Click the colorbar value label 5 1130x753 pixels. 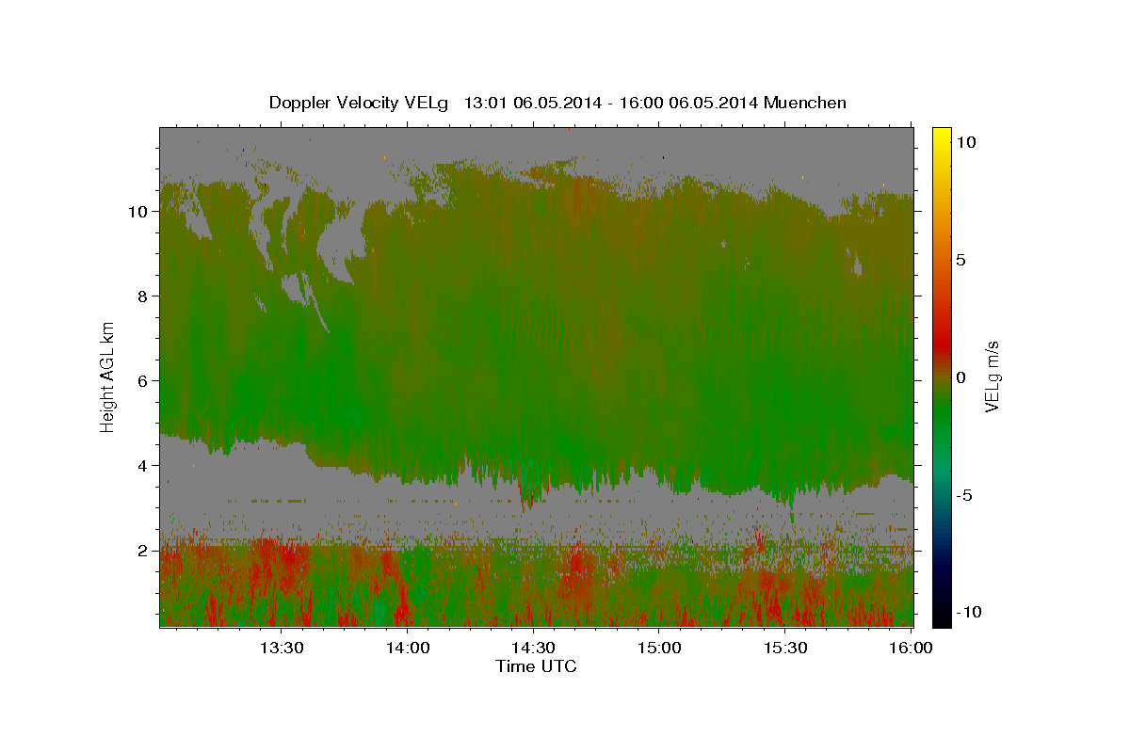click(961, 260)
